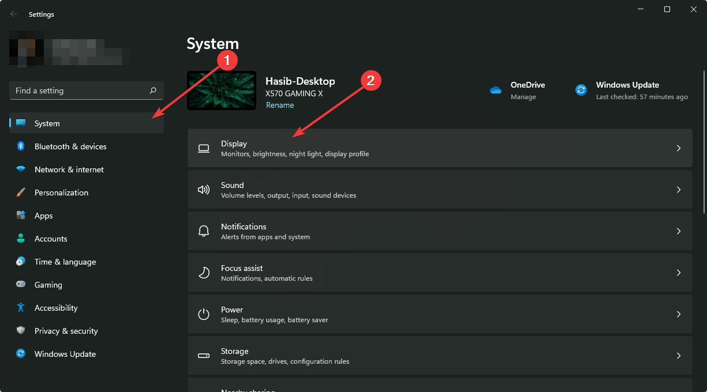The height and width of the screenshot is (392, 707).
Task: Maximize the Settings window
Action: point(667,9)
